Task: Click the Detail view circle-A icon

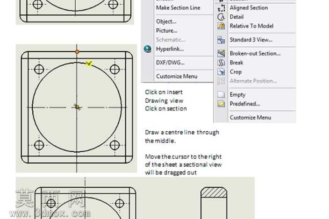Action: pos(221,17)
